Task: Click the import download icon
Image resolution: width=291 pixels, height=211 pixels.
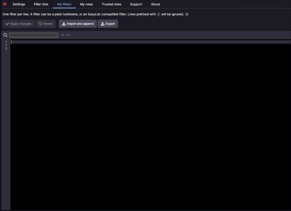Action: pos(63,23)
